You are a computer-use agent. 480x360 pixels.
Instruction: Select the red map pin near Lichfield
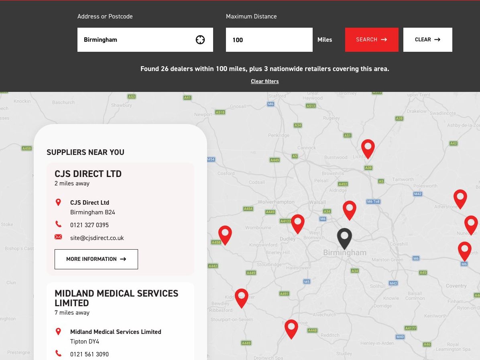(x=368, y=149)
